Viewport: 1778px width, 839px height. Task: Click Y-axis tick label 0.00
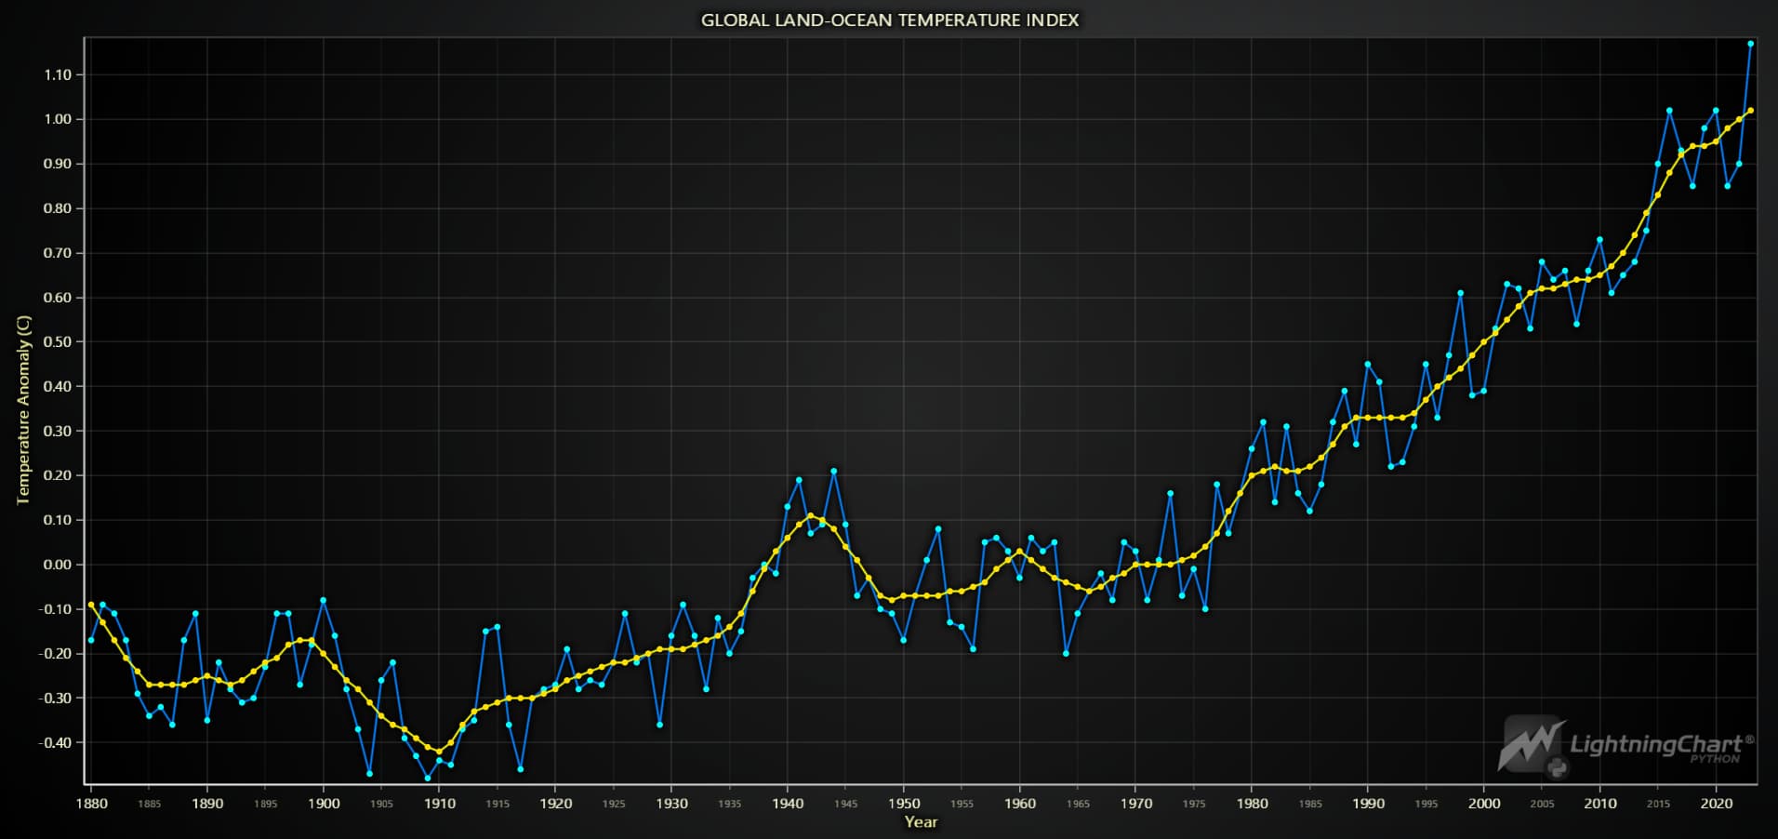pos(58,566)
